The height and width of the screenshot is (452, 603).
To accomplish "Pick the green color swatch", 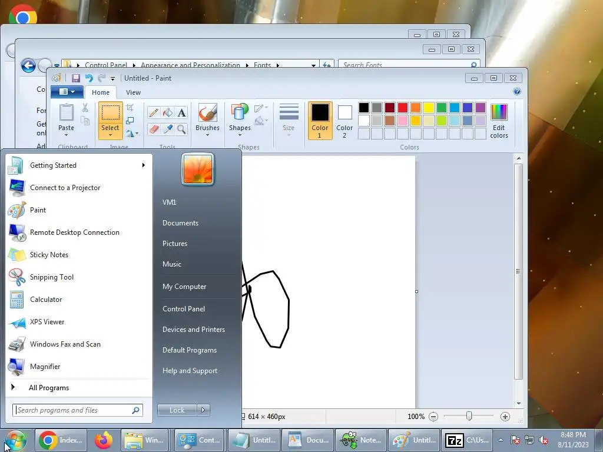I will (x=442, y=108).
